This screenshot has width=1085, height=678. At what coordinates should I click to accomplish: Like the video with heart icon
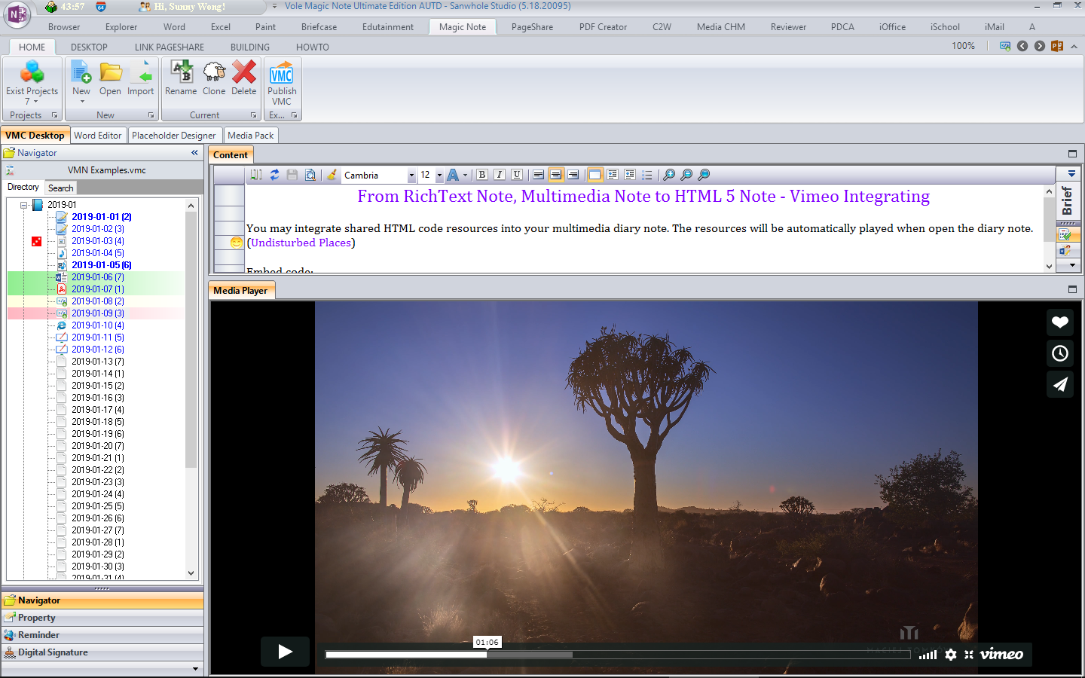(1059, 322)
